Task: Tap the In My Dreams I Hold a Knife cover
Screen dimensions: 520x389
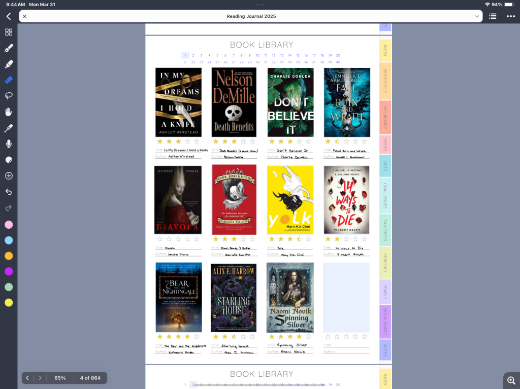Action: 178,102
